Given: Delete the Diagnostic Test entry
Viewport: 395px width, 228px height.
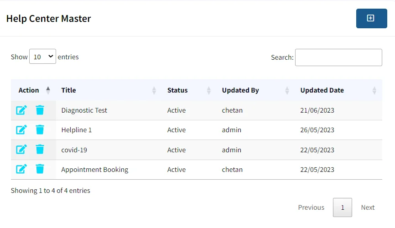Looking at the screenshot, I should point(40,110).
